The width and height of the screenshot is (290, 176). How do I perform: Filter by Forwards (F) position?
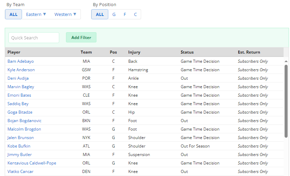tap(125, 14)
